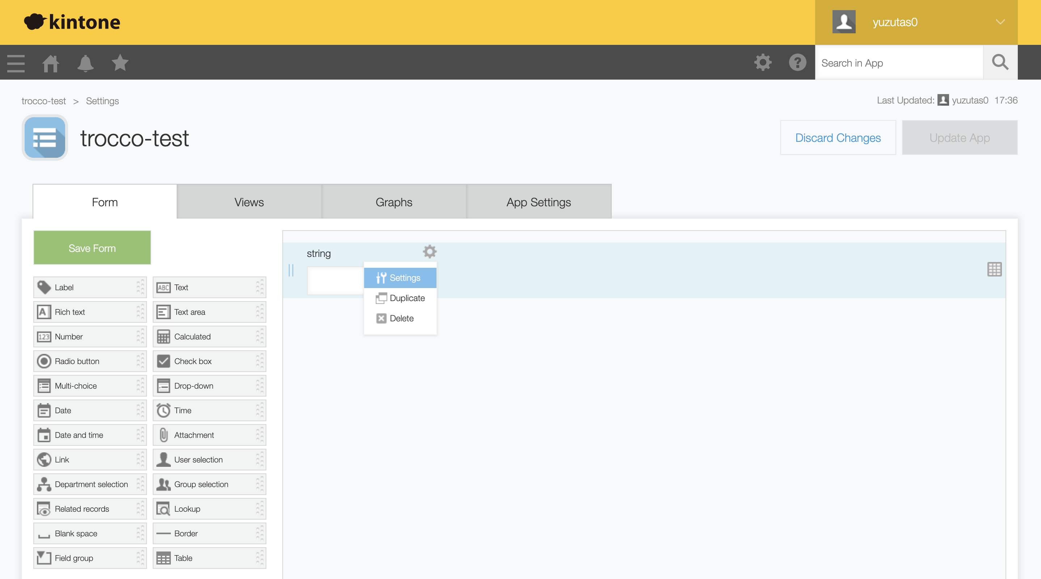The width and height of the screenshot is (1041, 579).
Task: Click the trocco-test app icon
Action: [x=45, y=138]
